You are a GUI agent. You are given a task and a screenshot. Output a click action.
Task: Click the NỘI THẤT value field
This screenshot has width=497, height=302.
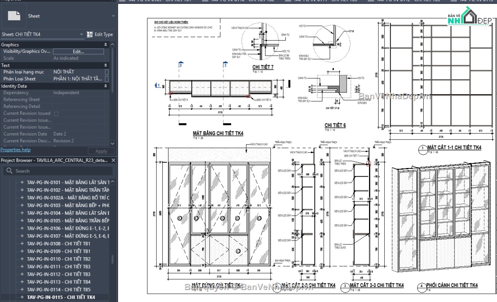78,72
